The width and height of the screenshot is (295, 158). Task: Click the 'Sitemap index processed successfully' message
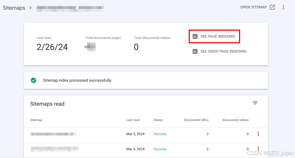tap(77, 80)
